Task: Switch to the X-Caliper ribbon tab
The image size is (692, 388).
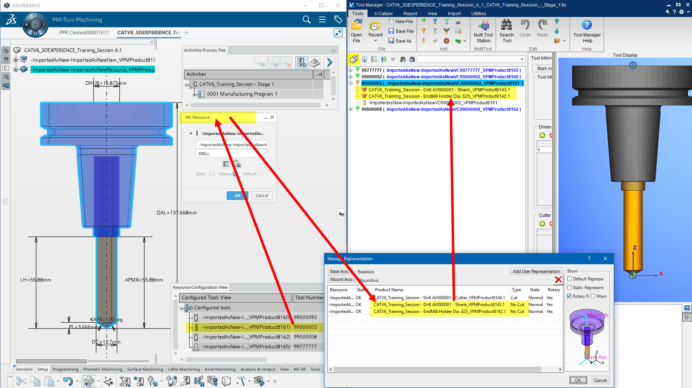Action: 383,14
